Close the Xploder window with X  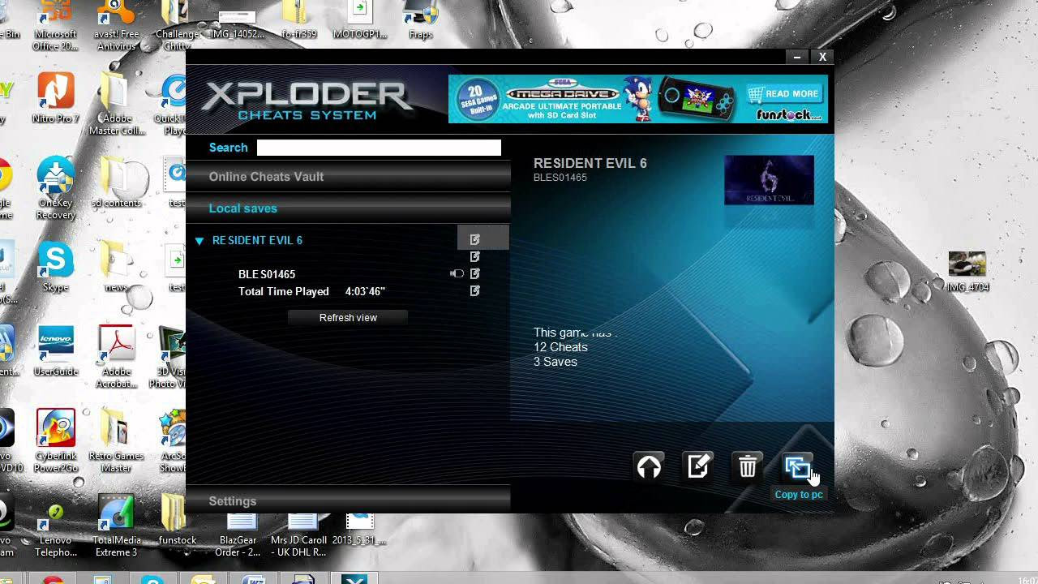click(822, 57)
